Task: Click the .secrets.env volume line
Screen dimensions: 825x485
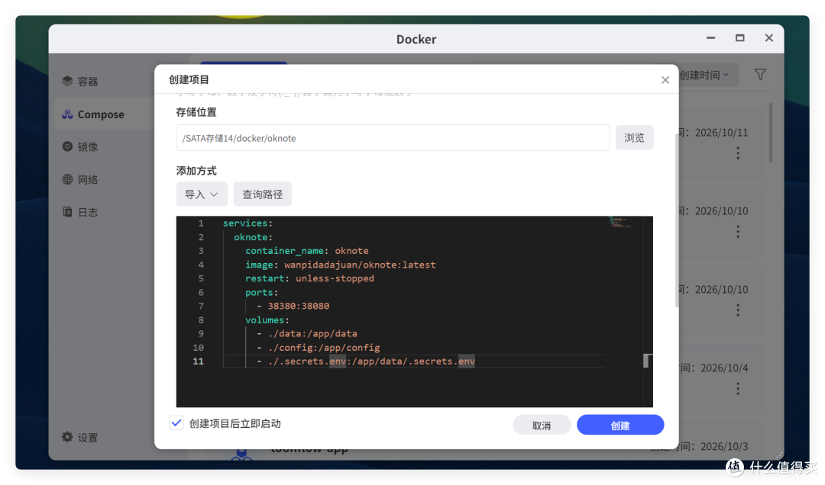Action: [366, 361]
